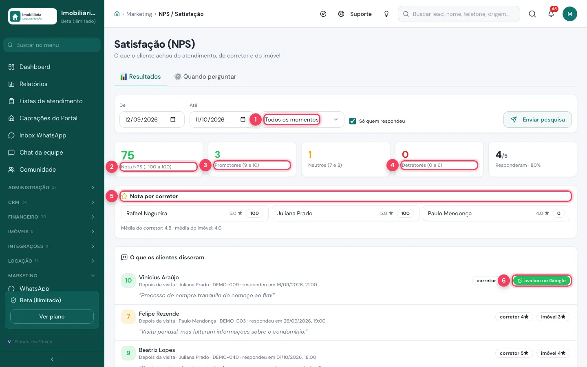Collapse the MARKETING menu section
The width and height of the screenshot is (587, 367).
[x=52, y=276]
